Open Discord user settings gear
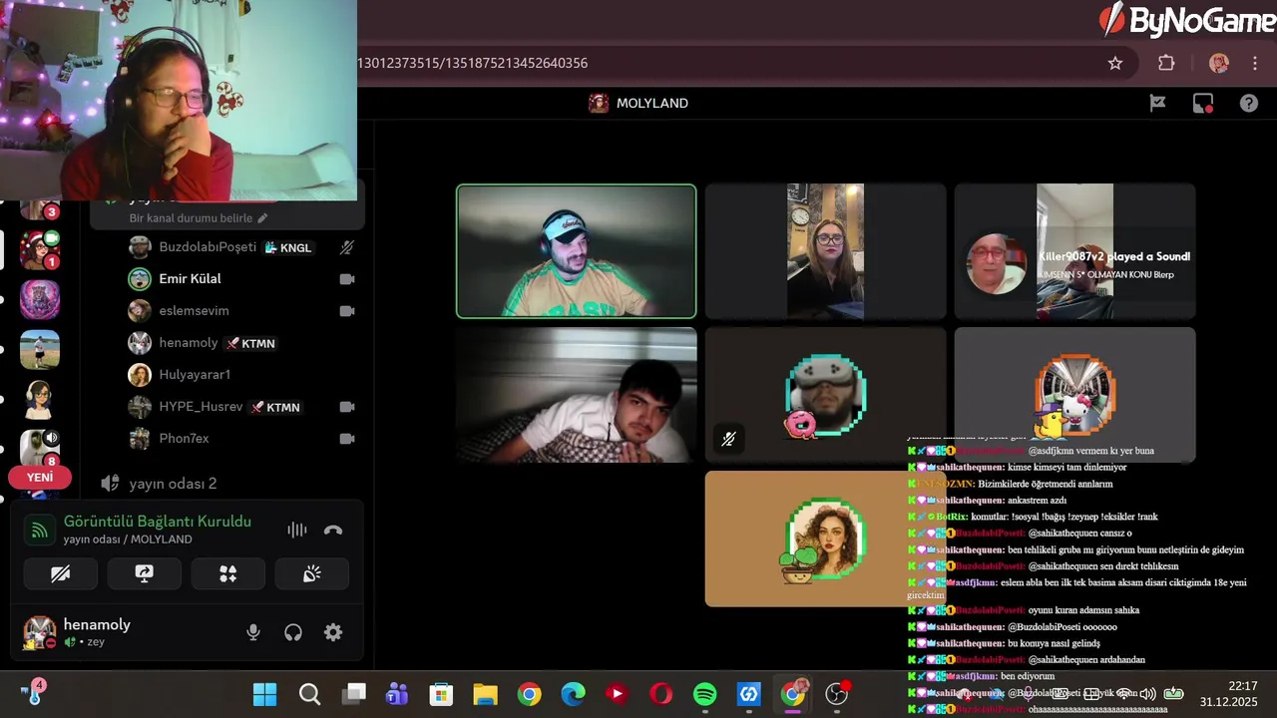 point(333,632)
